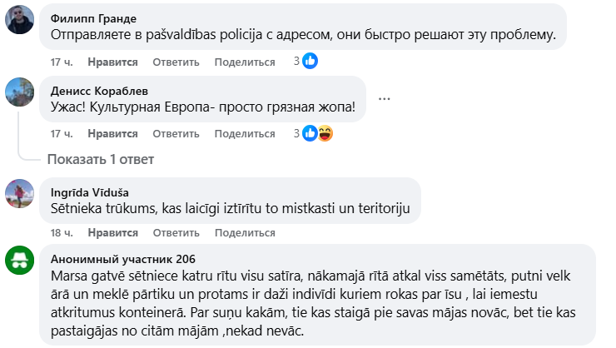The image size is (616, 348).
Task: Share Ingrīda Vīduša's comment
Action: (x=245, y=234)
